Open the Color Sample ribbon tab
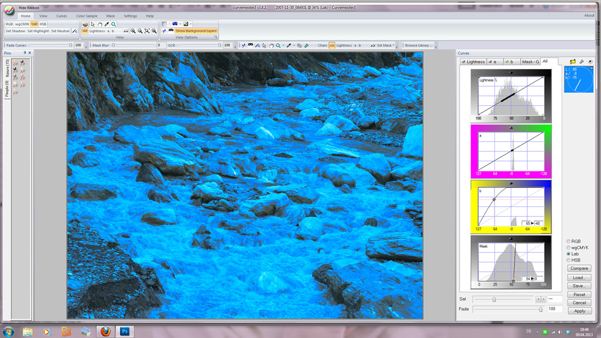601x338 pixels. click(87, 16)
